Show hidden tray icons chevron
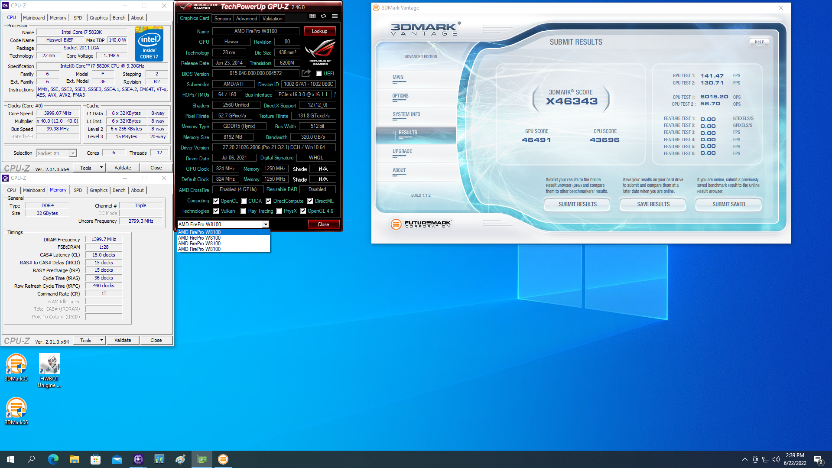 [744, 459]
